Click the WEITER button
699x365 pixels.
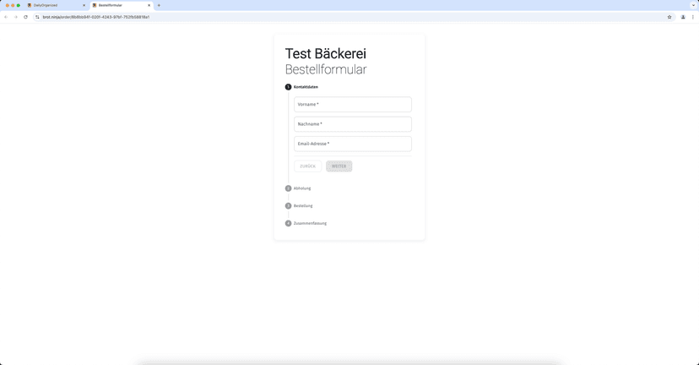click(x=339, y=166)
